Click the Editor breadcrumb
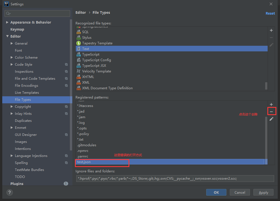The height and width of the screenshot is (201, 280). [x=81, y=13]
